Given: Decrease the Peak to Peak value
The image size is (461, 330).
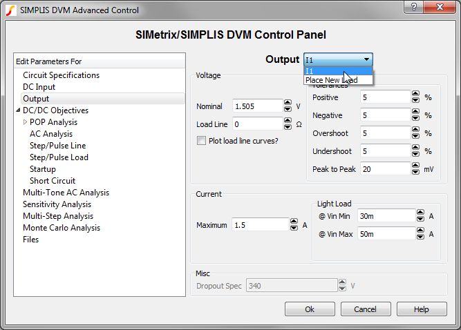Looking at the screenshot, I should click(415, 172).
